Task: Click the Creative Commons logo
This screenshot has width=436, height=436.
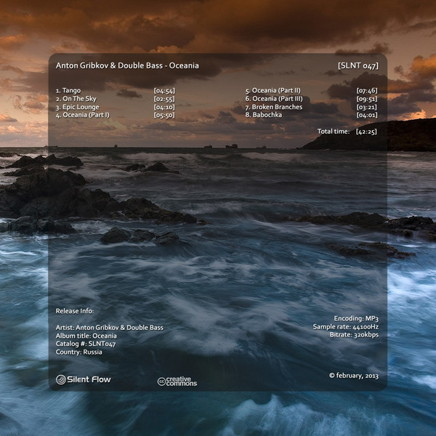Action: click(x=177, y=381)
